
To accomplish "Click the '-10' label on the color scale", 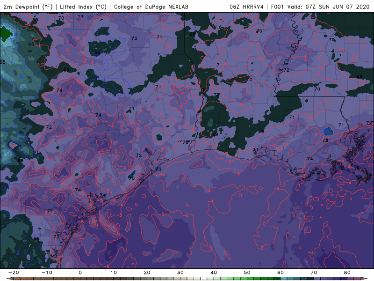I will click(x=47, y=273).
